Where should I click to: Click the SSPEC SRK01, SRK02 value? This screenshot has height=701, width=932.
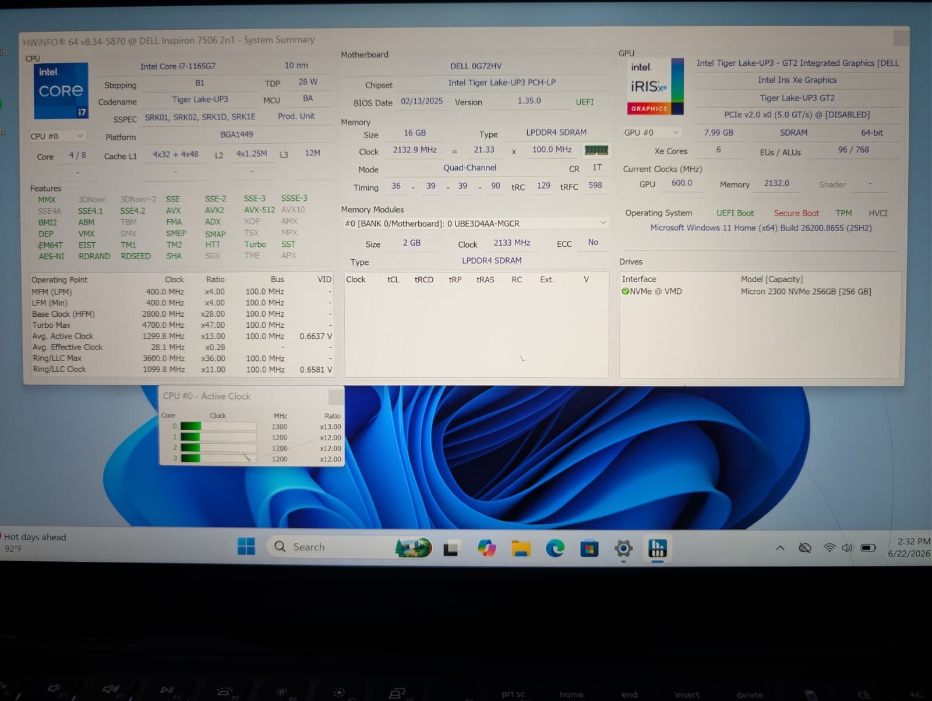click(200, 117)
